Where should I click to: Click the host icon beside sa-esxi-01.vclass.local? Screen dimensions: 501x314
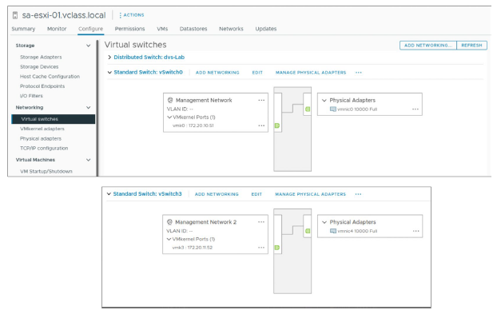14,15
